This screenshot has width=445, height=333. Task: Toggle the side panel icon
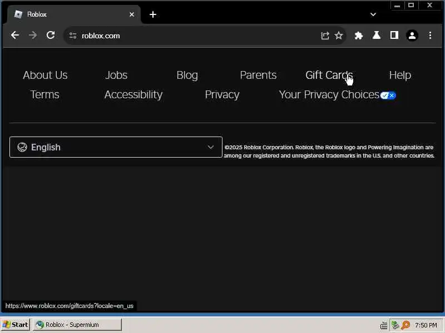[x=394, y=36]
